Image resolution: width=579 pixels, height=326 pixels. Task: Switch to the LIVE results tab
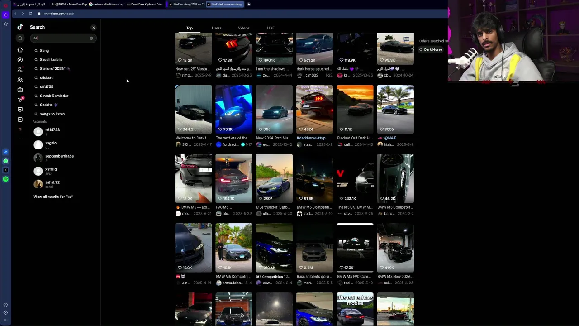tap(271, 28)
